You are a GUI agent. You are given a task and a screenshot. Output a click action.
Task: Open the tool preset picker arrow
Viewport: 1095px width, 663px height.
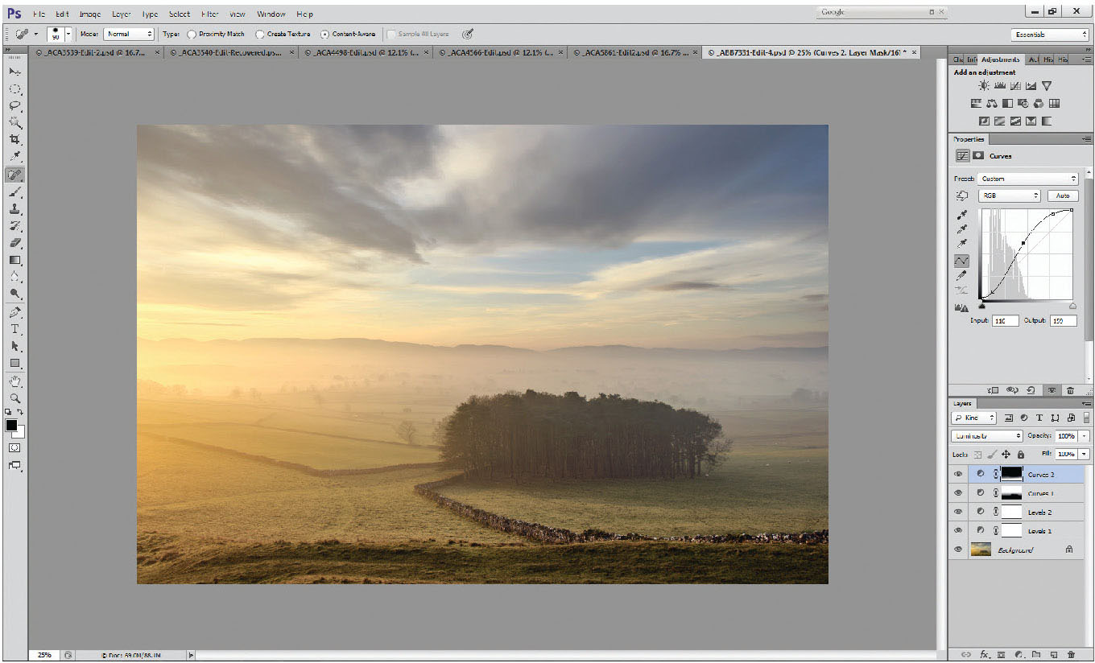pyautogui.click(x=36, y=34)
